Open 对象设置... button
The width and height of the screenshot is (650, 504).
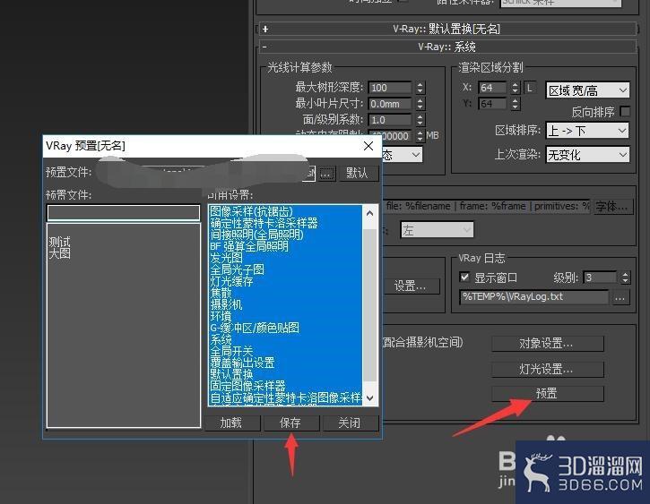(547, 344)
